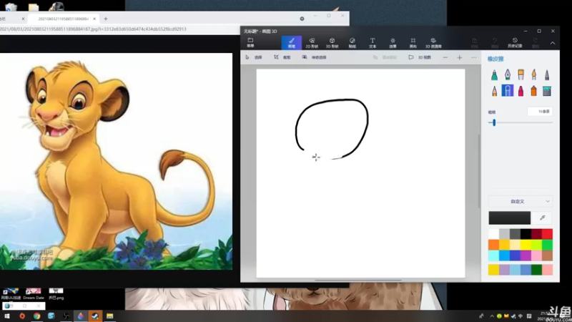The width and height of the screenshot is (572, 322).
Task: Close the active browser tab with the jpg image
Action: (x=94, y=19)
